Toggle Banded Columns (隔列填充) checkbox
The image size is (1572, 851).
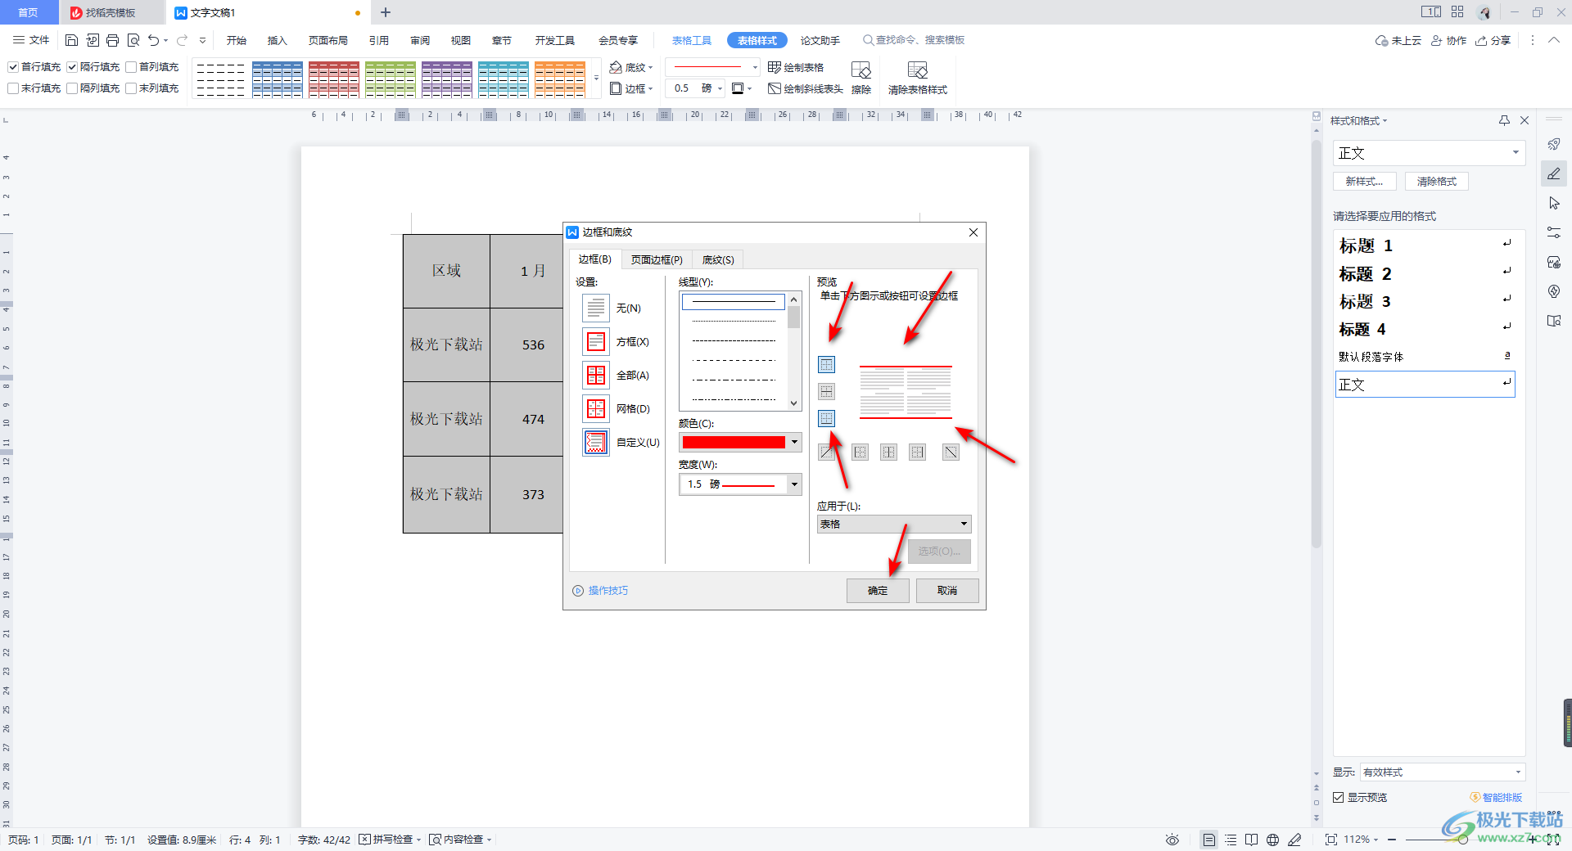coord(72,88)
